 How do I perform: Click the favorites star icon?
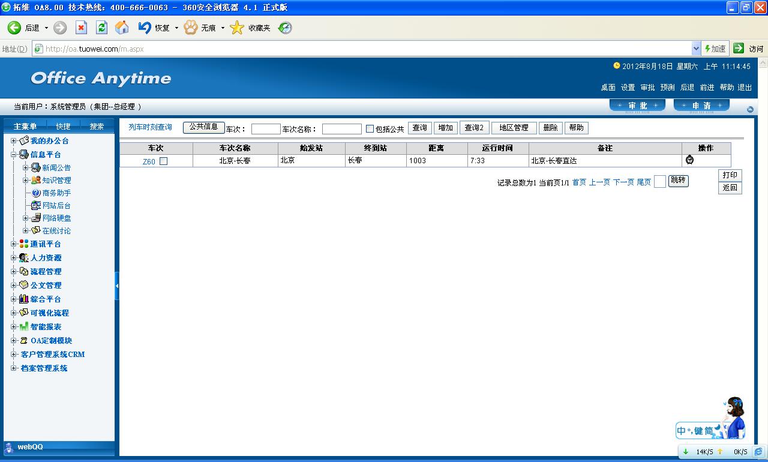(238, 28)
